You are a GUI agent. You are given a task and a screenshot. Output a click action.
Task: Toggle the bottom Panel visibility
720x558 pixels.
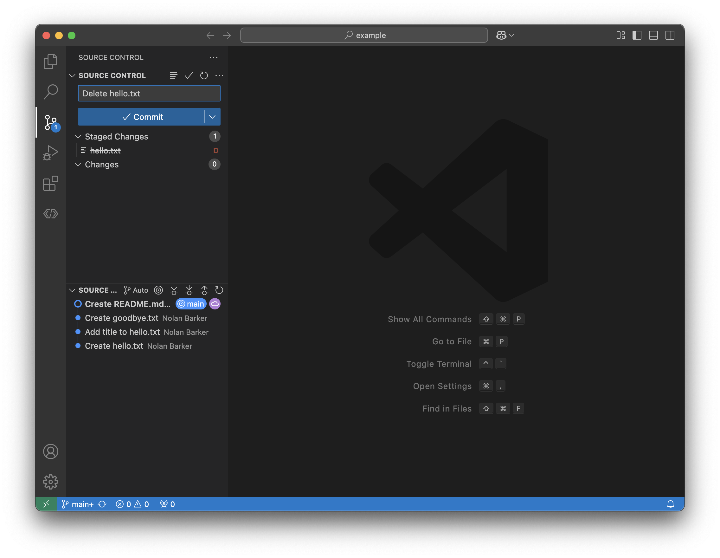653,35
